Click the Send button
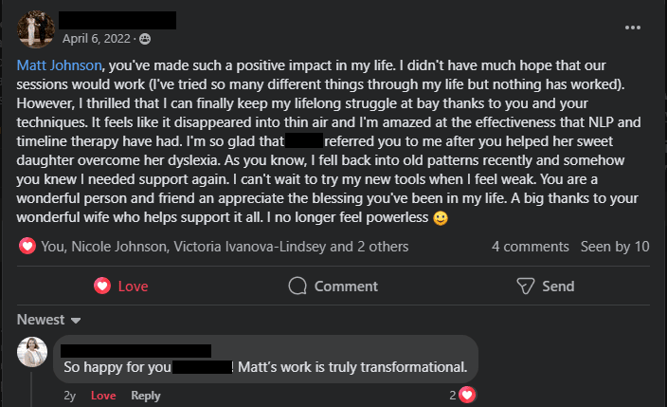Viewport: 667px width, 407px height. [545, 286]
